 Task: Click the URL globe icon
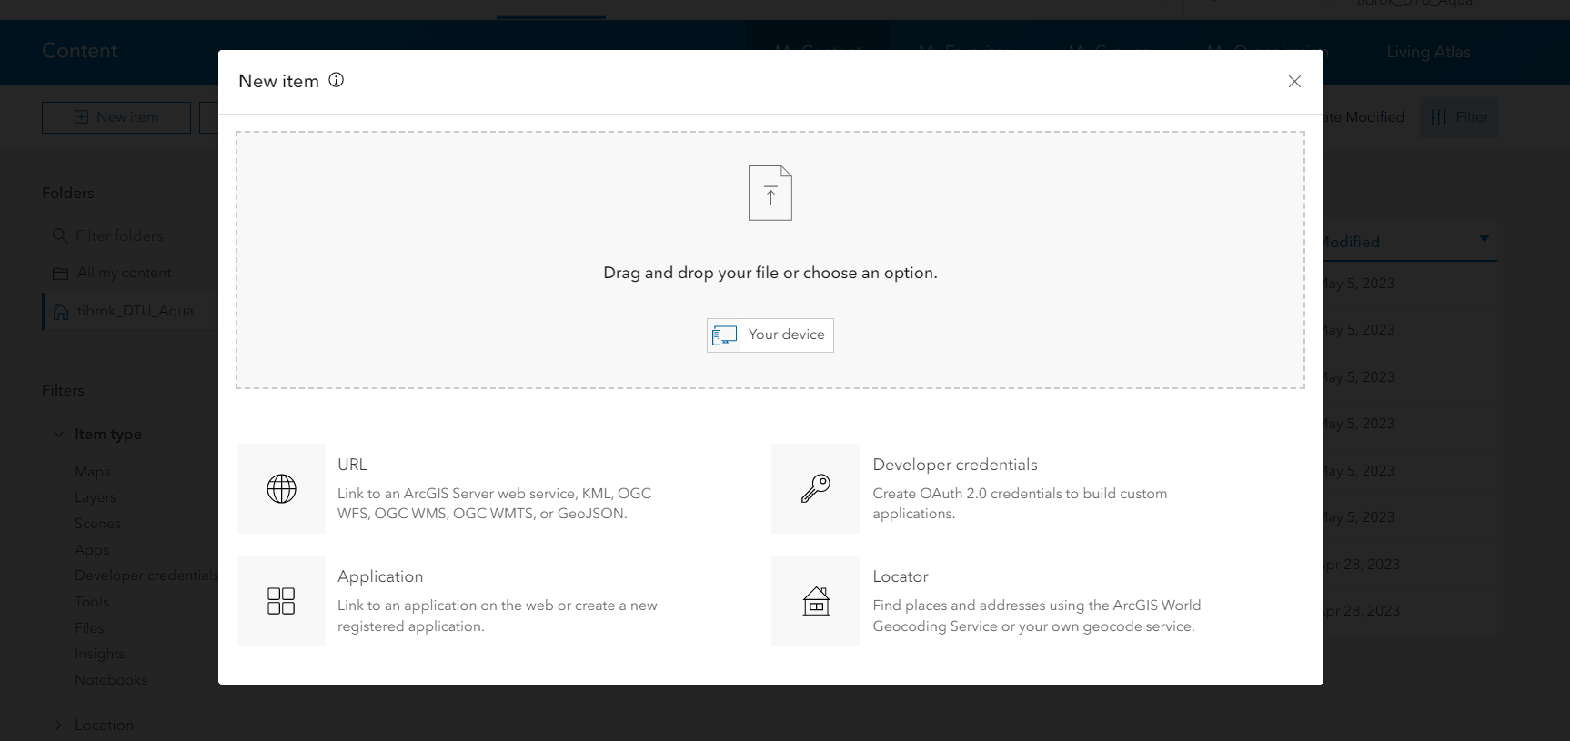click(281, 489)
